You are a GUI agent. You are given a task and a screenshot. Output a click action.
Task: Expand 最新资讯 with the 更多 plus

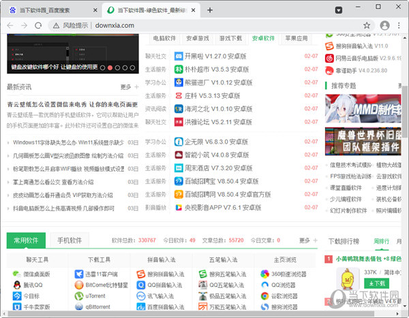130,86
